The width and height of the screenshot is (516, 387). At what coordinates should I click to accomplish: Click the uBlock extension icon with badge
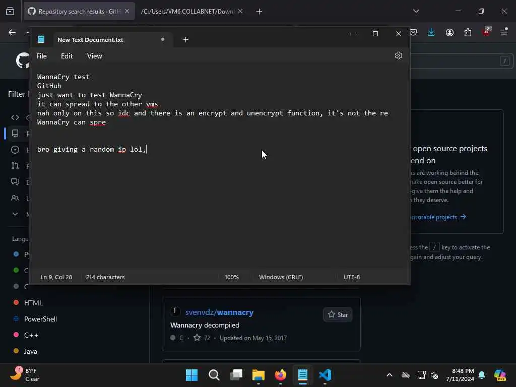click(486, 32)
